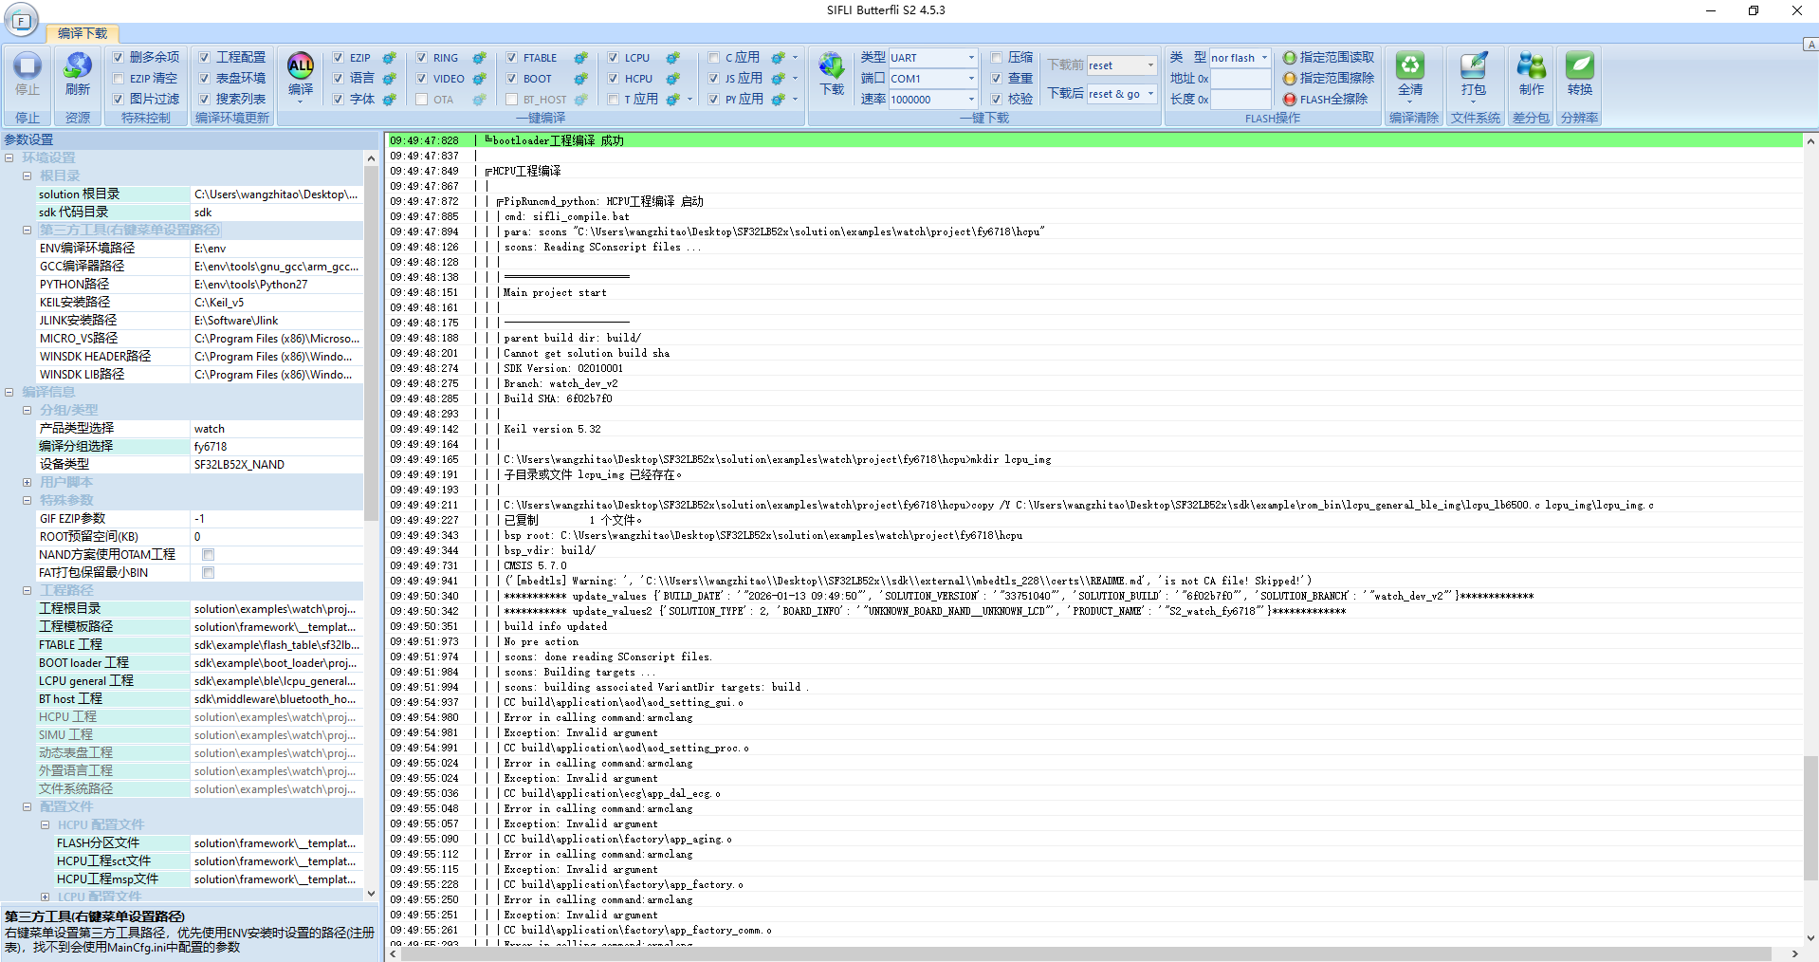The image size is (1819, 962).
Task: Open the nor flash type dropdown
Action: click(1264, 58)
